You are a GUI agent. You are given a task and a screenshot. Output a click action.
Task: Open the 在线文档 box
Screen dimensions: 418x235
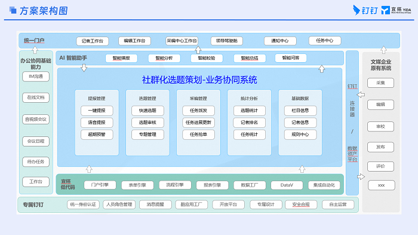pyautogui.click(x=36, y=97)
